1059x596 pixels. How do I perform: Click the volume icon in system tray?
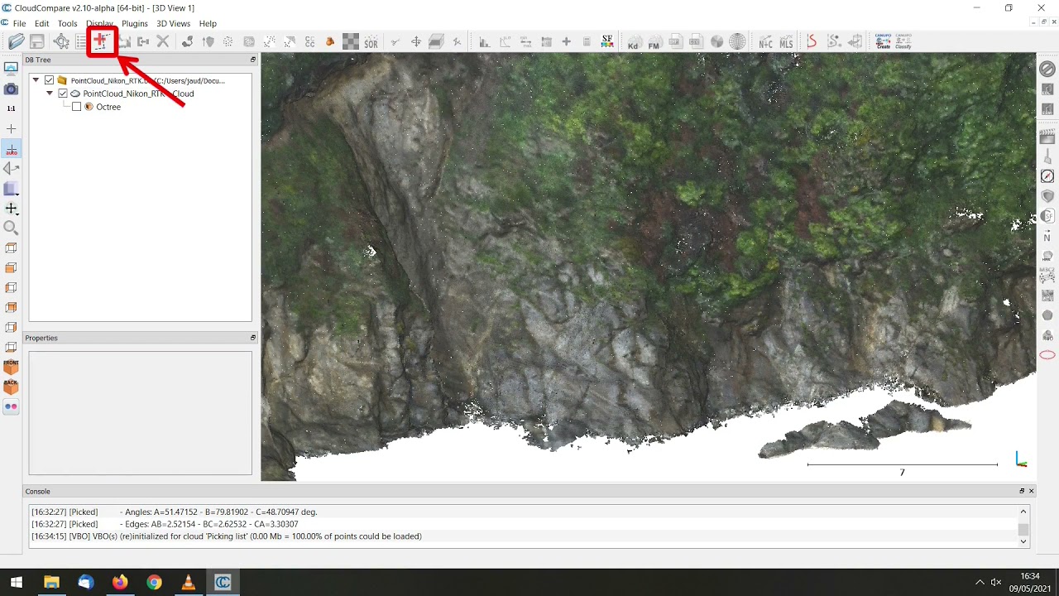[x=996, y=583]
